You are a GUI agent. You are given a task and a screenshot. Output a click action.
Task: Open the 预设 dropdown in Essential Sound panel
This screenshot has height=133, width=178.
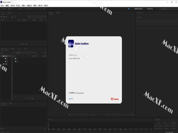pyautogui.click(x=158, y=21)
